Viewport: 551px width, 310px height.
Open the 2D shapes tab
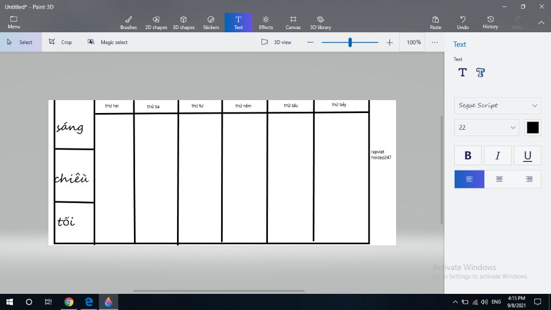click(156, 23)
